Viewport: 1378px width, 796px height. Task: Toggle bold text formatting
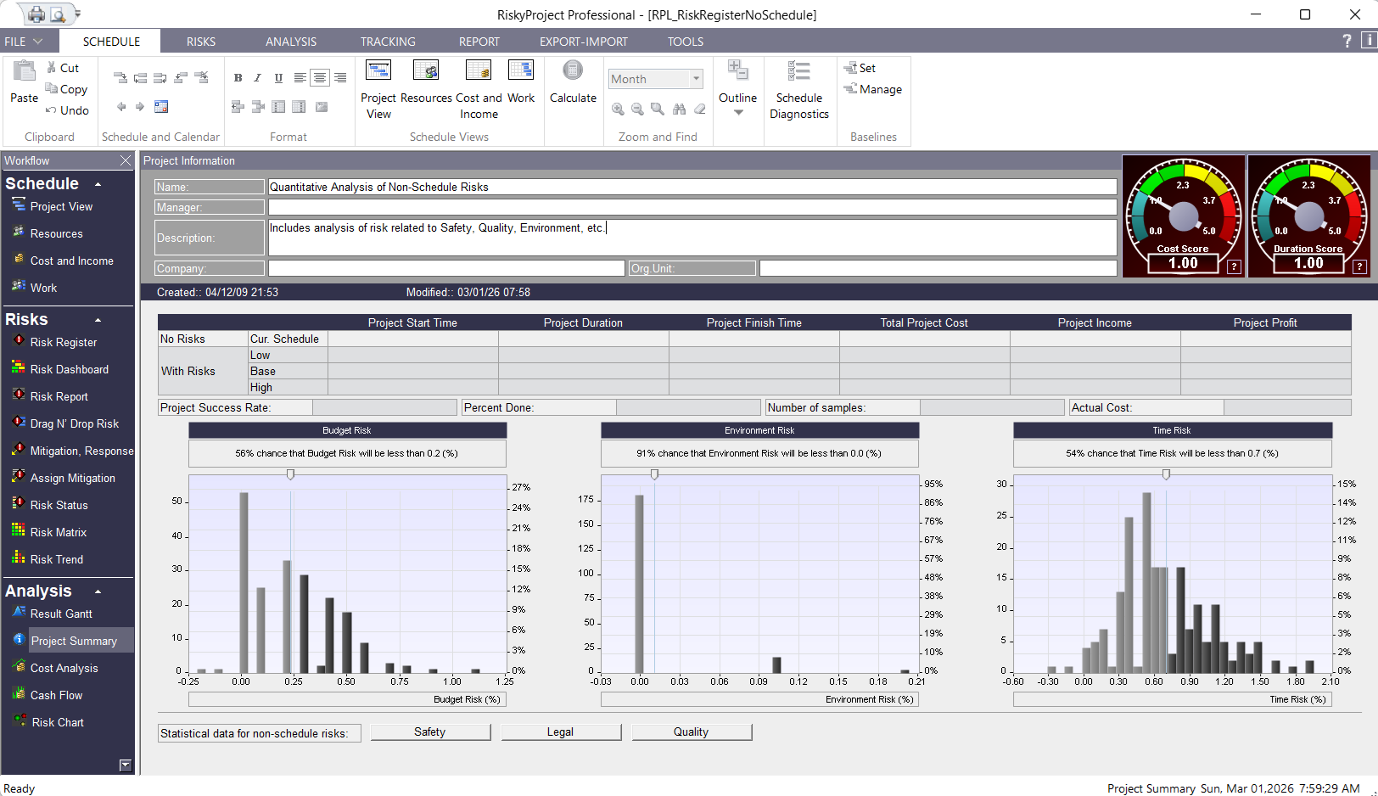click(x=238, y=77)
